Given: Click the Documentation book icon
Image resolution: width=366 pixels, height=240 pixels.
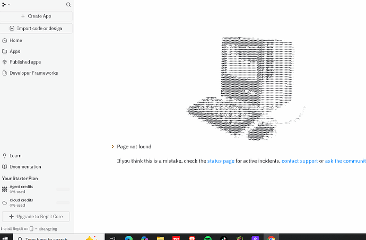Looking at the screenshot, I should [x=4, y=167].
